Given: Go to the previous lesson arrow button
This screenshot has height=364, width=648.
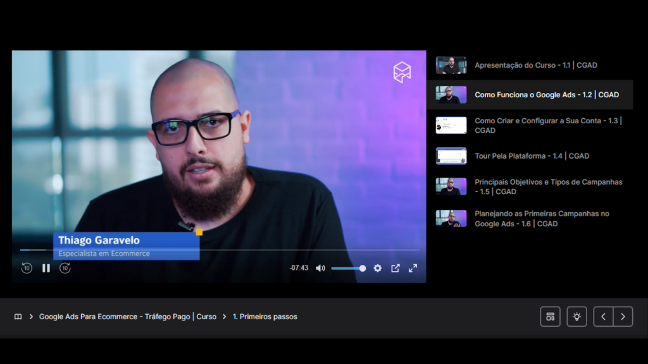Looking at the screenshot, I should coord(603,316).
